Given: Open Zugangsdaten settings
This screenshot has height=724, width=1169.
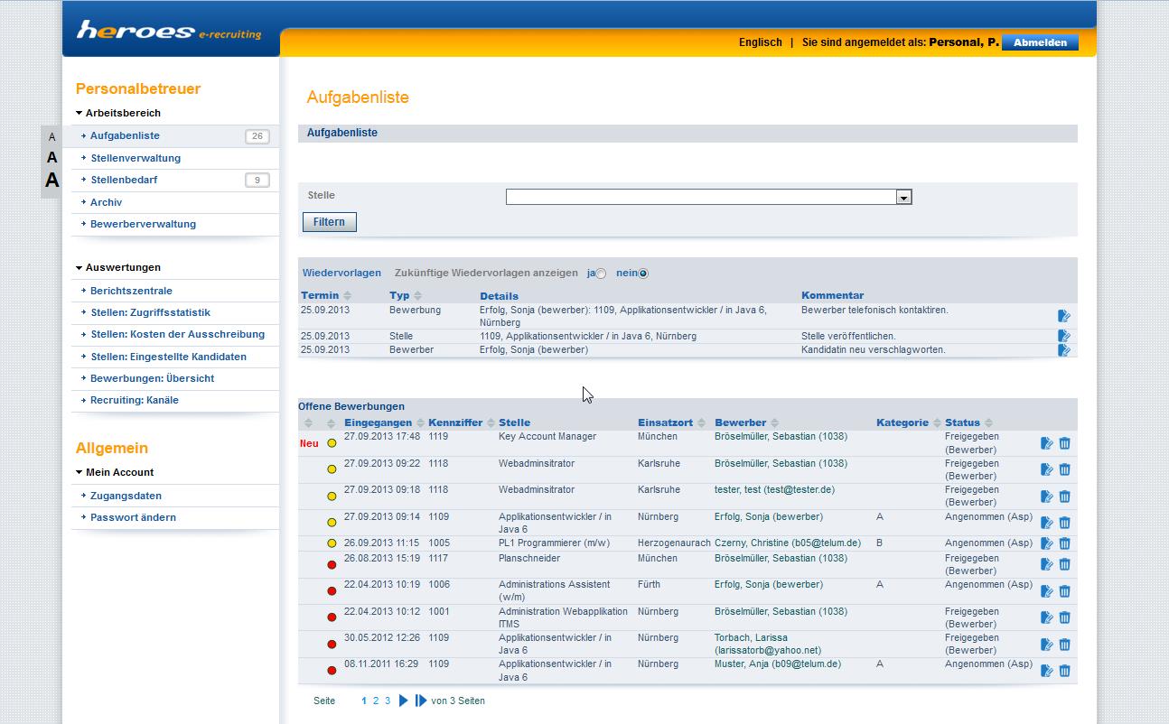Looking at the screenshot, I should click(126, 496).
